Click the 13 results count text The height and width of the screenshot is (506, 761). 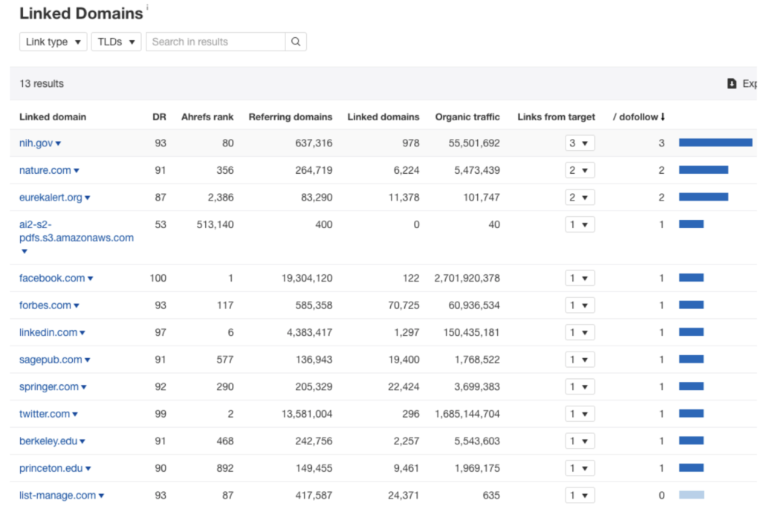tap(42, 83)
